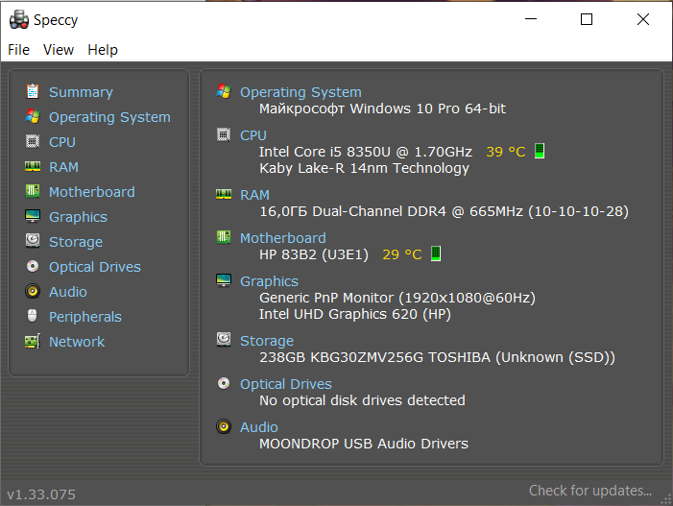673x506 pixels.
Task: Select Motherboard in the sidebar
Action: click(92, 192)
